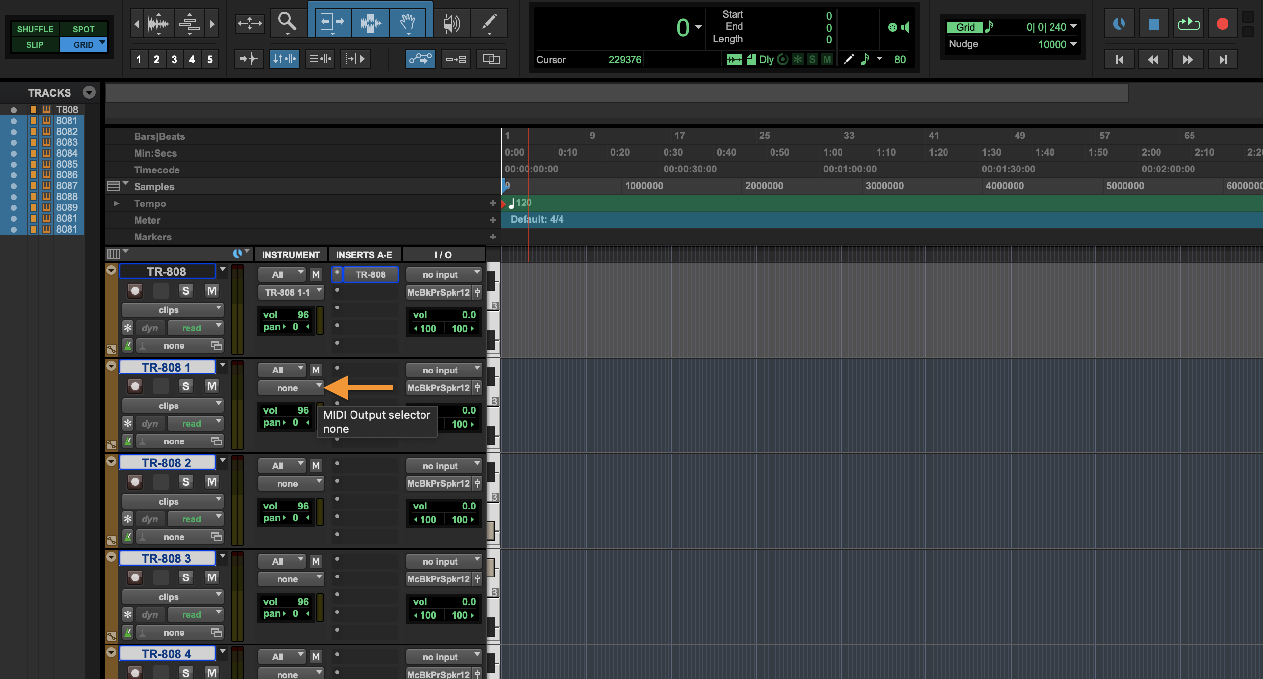Toggle Loop Playback button
Screen dimensions: 1263x679
1189,24
